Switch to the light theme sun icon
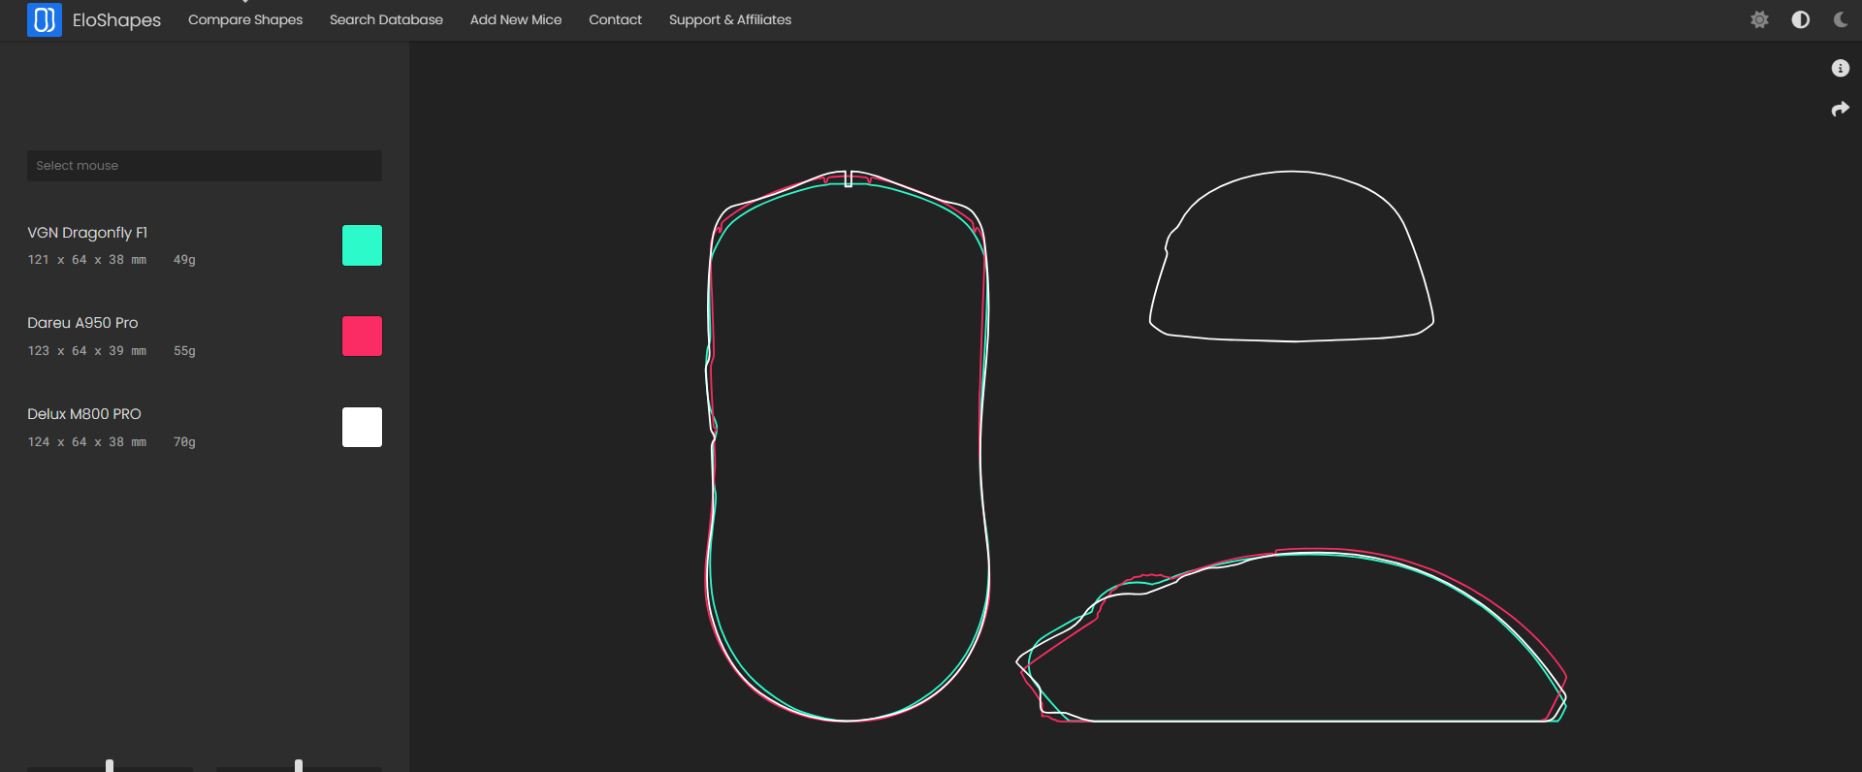1862x772 pixels. (x=1759, y=19)
